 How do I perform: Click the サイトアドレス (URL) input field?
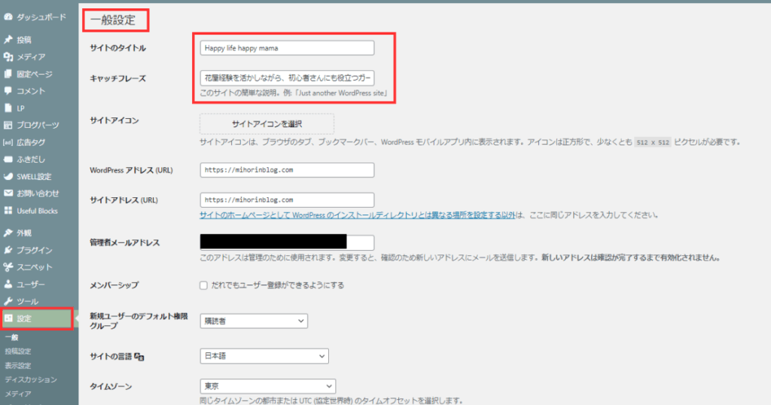tap(287, 200)
